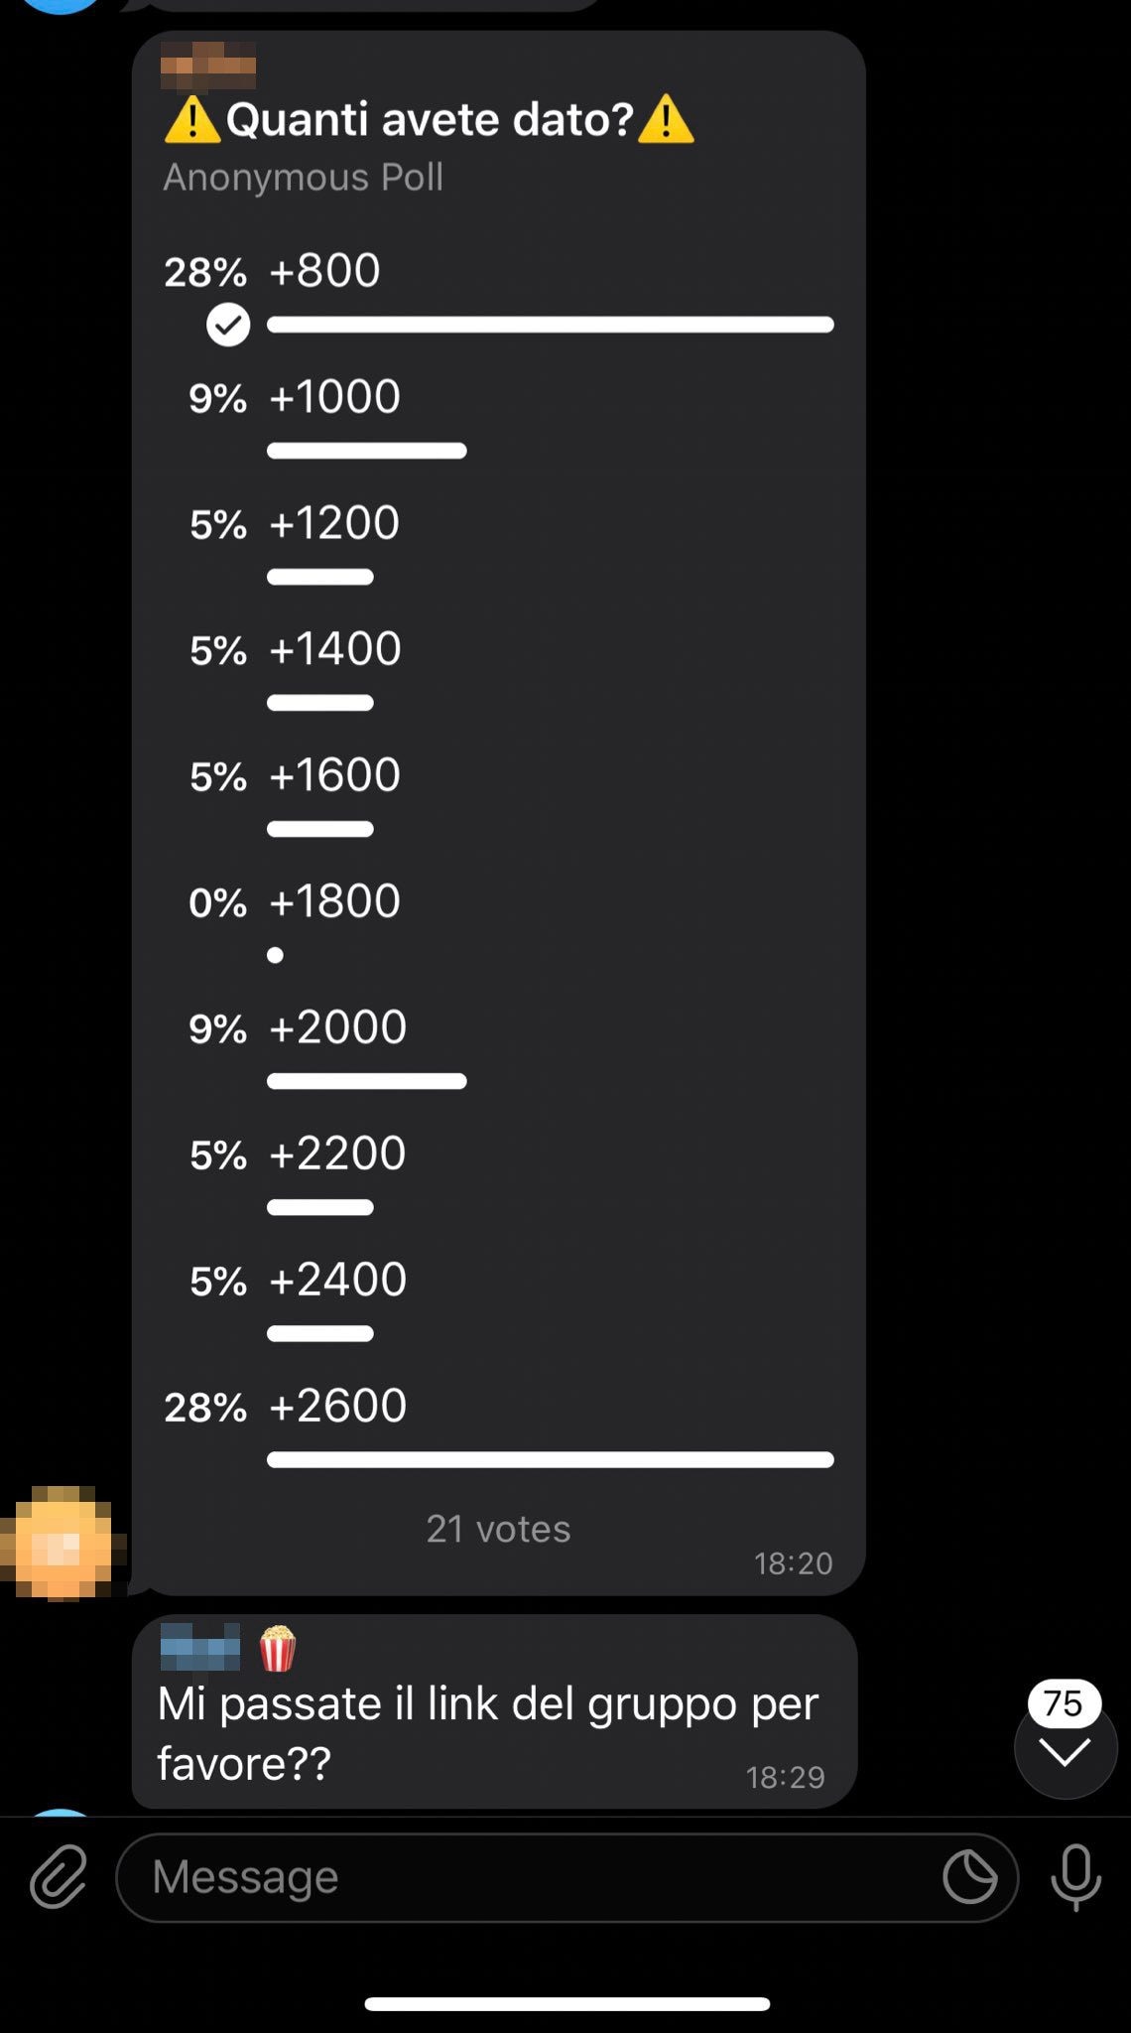
Task: Tap the popcorn emoji beside sender name
Action: 278,1649
